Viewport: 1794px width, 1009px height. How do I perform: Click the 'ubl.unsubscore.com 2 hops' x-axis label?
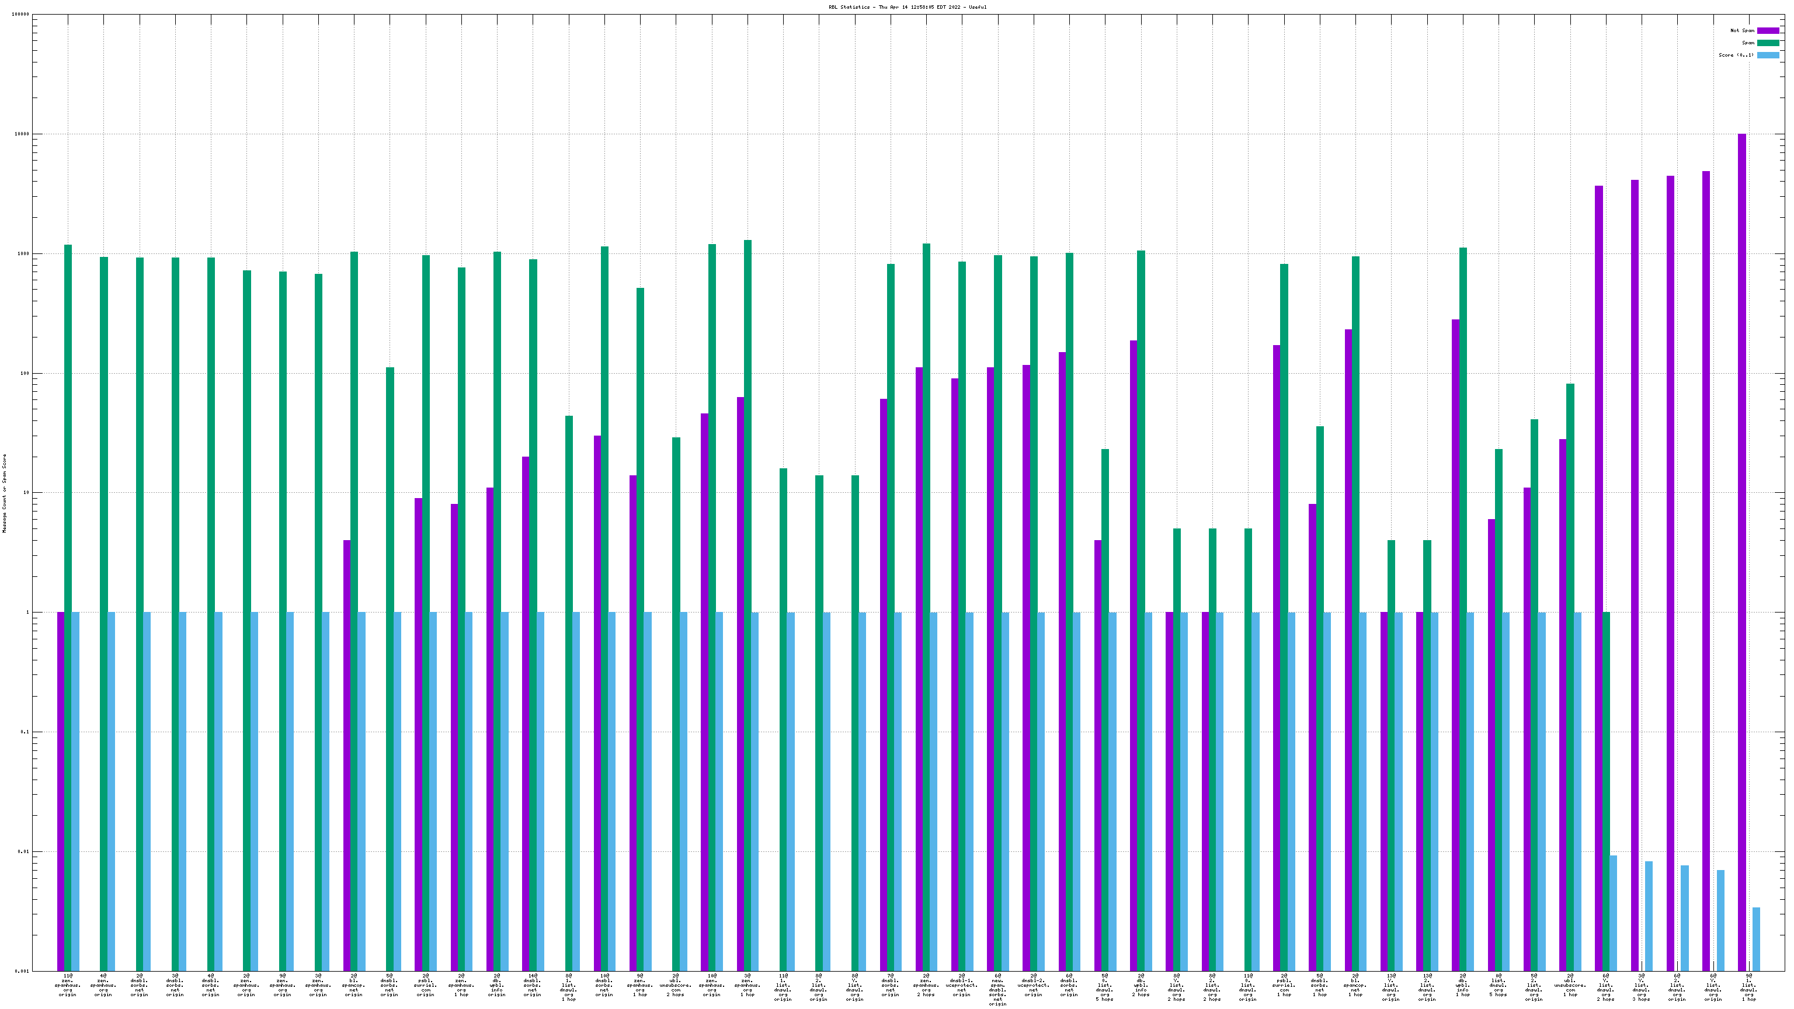point(676,985)
